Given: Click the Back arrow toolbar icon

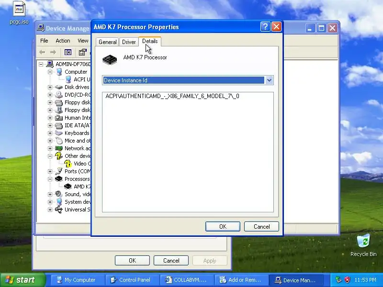Looking at the screenshot, I should tap(42, 52).
